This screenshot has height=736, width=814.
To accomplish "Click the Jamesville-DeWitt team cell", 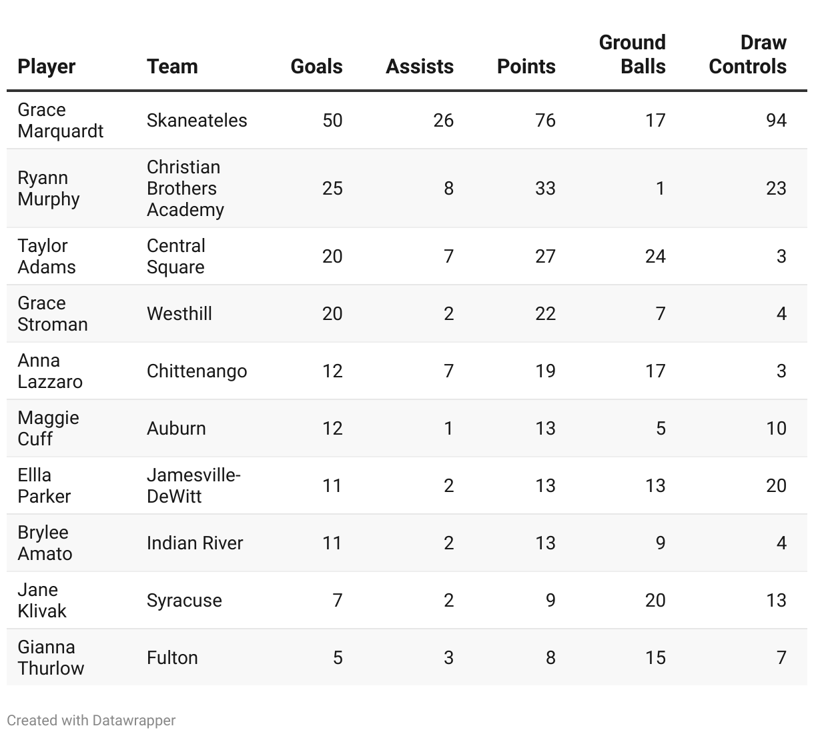I will click(x=193, y=486).
